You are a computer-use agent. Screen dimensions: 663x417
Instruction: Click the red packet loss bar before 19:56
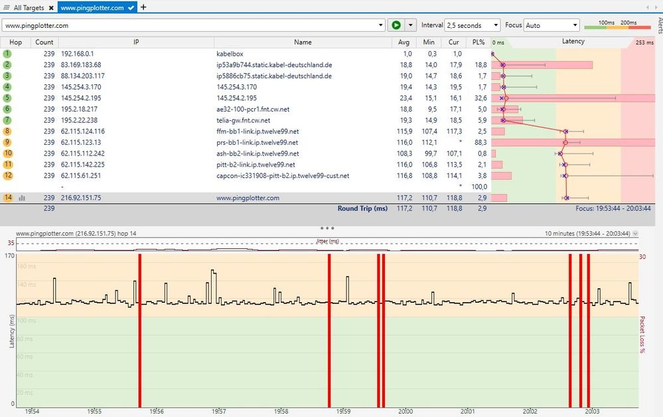140,330
